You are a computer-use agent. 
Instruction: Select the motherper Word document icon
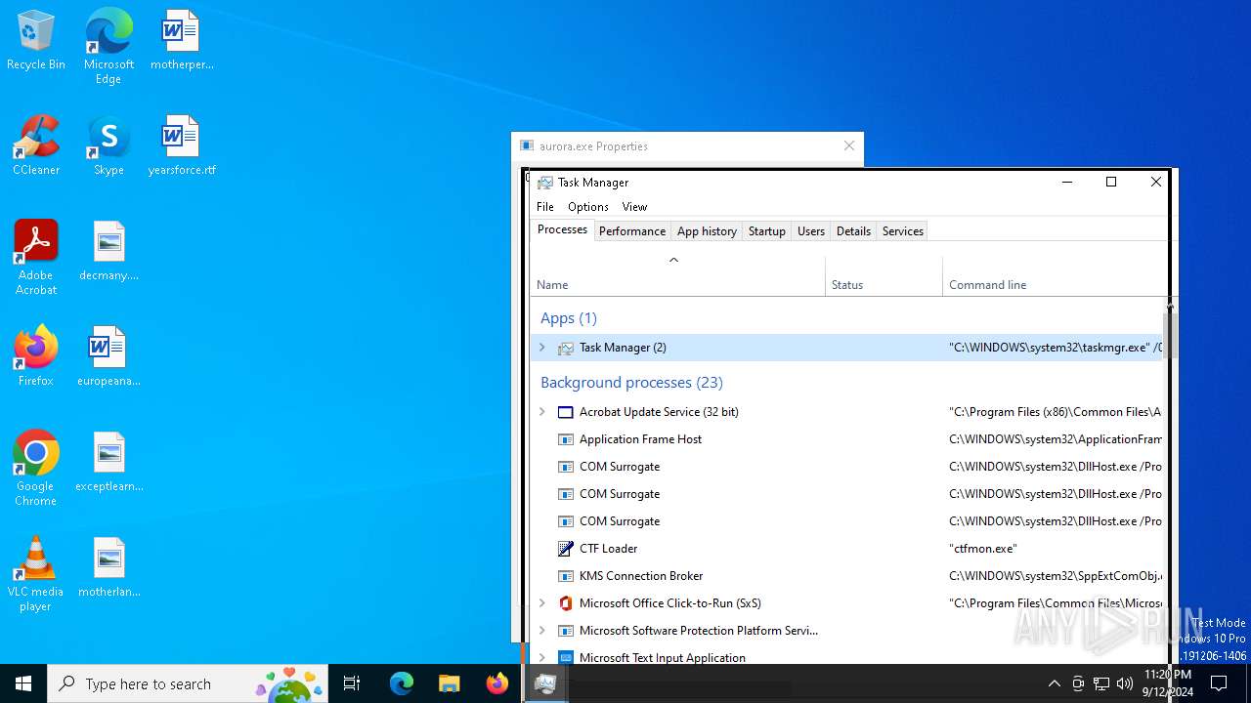tap(182, 41)
